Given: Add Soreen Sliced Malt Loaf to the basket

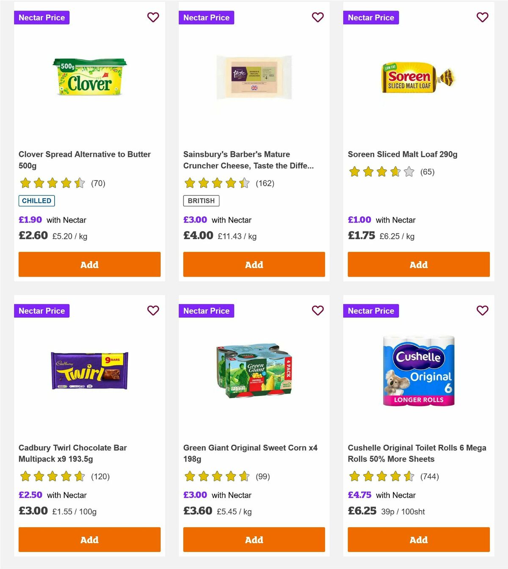Looking at the screenshot, I should click(x=418, y=264).
